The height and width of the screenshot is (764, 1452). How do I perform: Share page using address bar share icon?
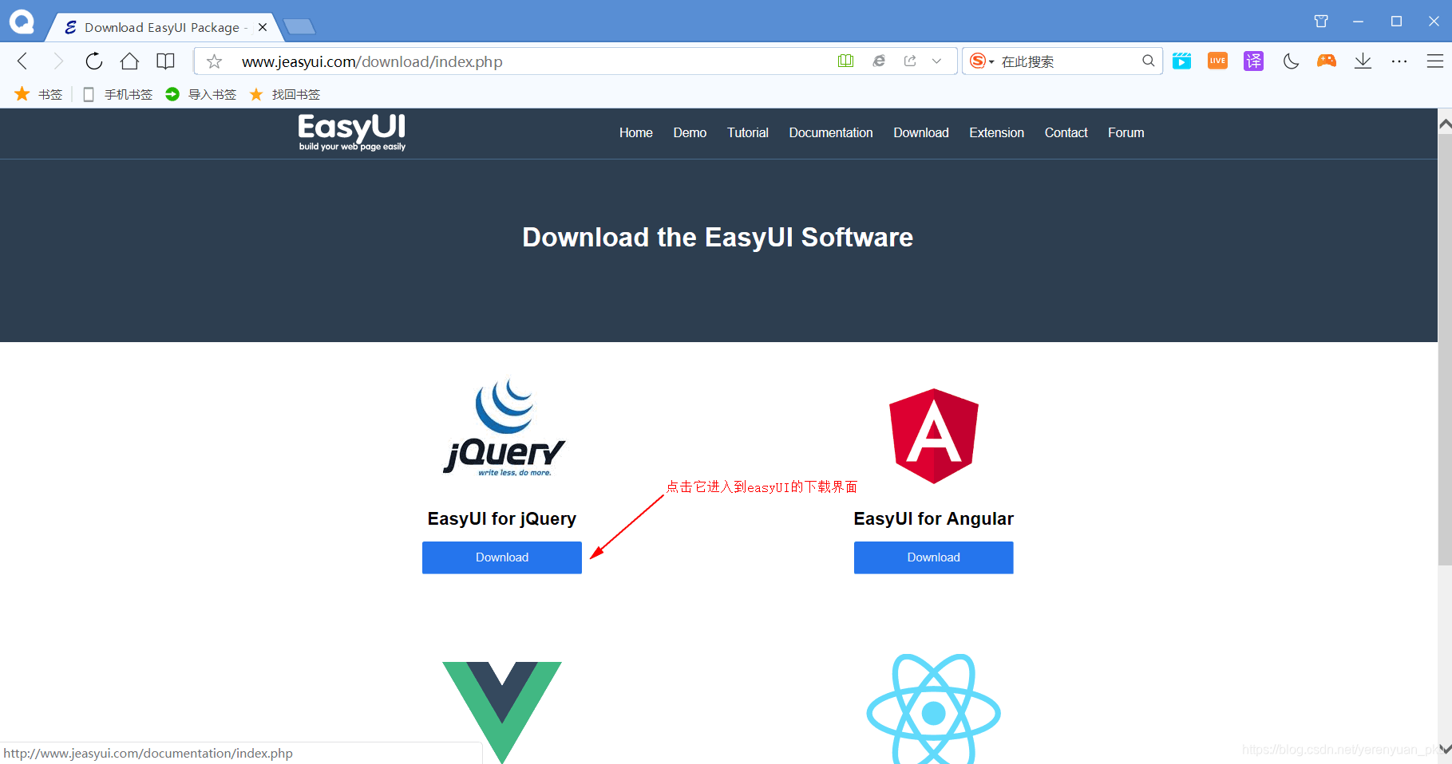pyautogui.click(x=910, y=61)
